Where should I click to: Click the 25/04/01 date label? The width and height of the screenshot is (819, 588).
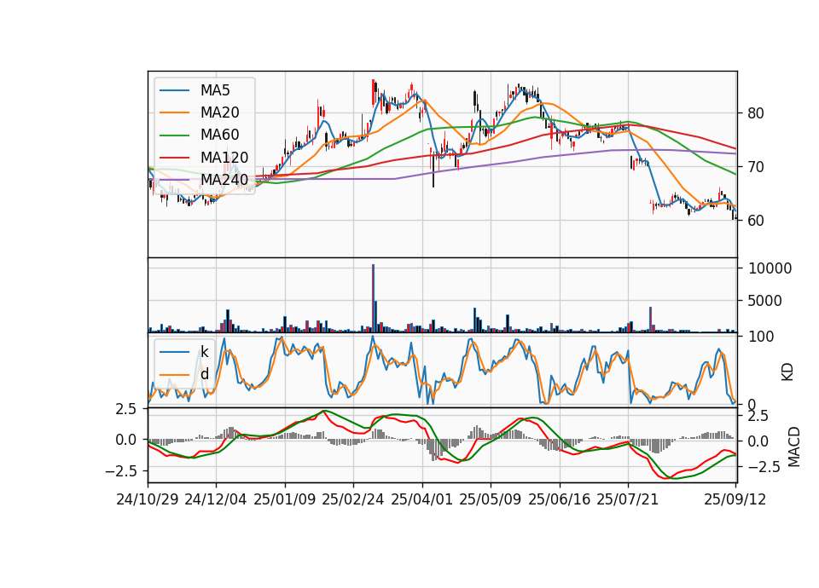click(x=422, y=499)
